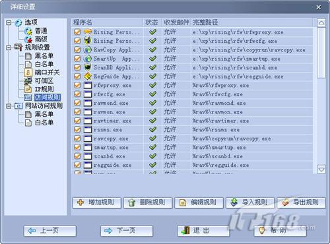Click the 退出 exit button

pyautogui.click(x=203, y=231)
